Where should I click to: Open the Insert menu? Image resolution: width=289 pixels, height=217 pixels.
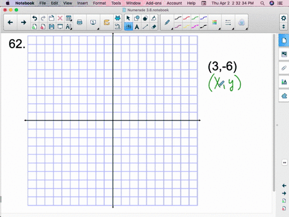click(82, 3)
